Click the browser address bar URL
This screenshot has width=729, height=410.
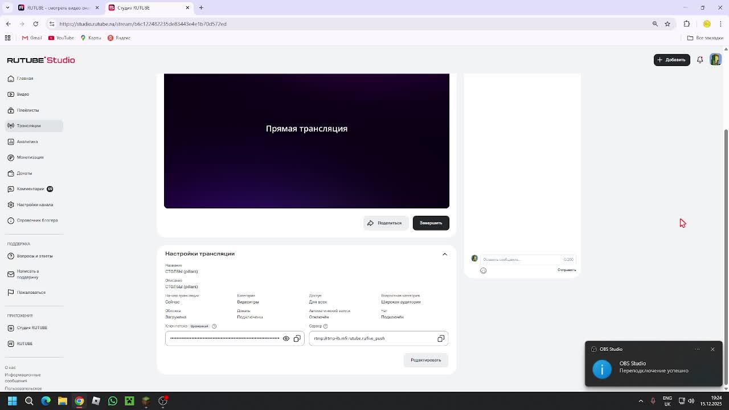point(143,24)
